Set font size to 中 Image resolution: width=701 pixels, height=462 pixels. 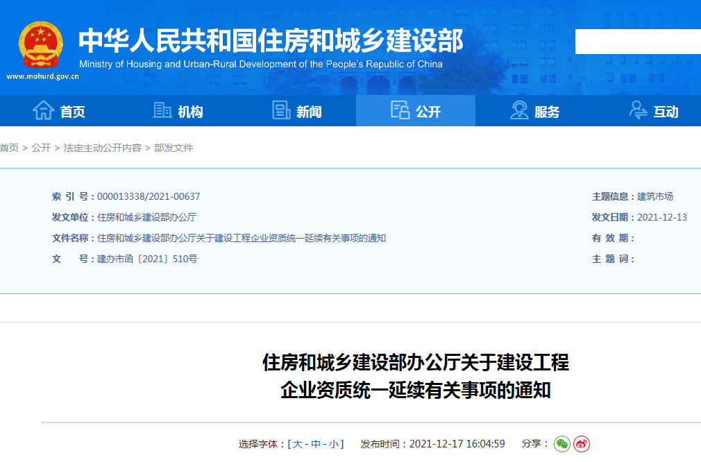316,444
